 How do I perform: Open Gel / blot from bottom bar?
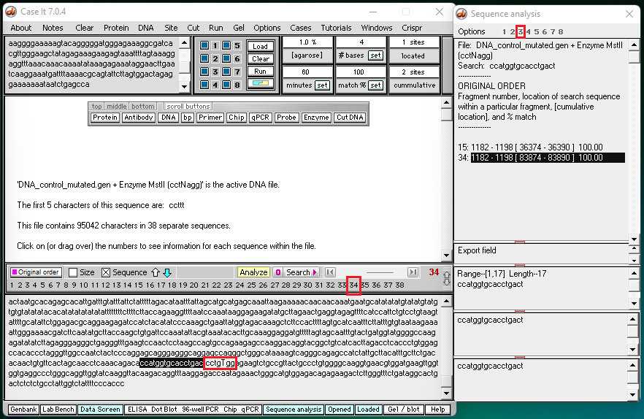(x=403, y=410)
